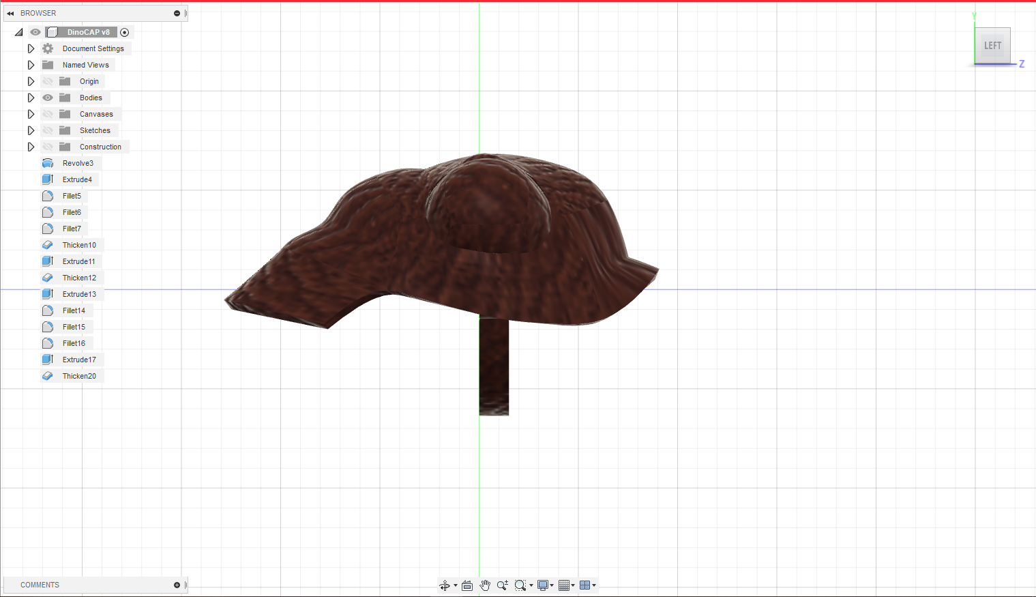Click the Thicken12 feature icon
This screenshot has height=597, width=1036.
pyautogui.click(x=48, y=278)
